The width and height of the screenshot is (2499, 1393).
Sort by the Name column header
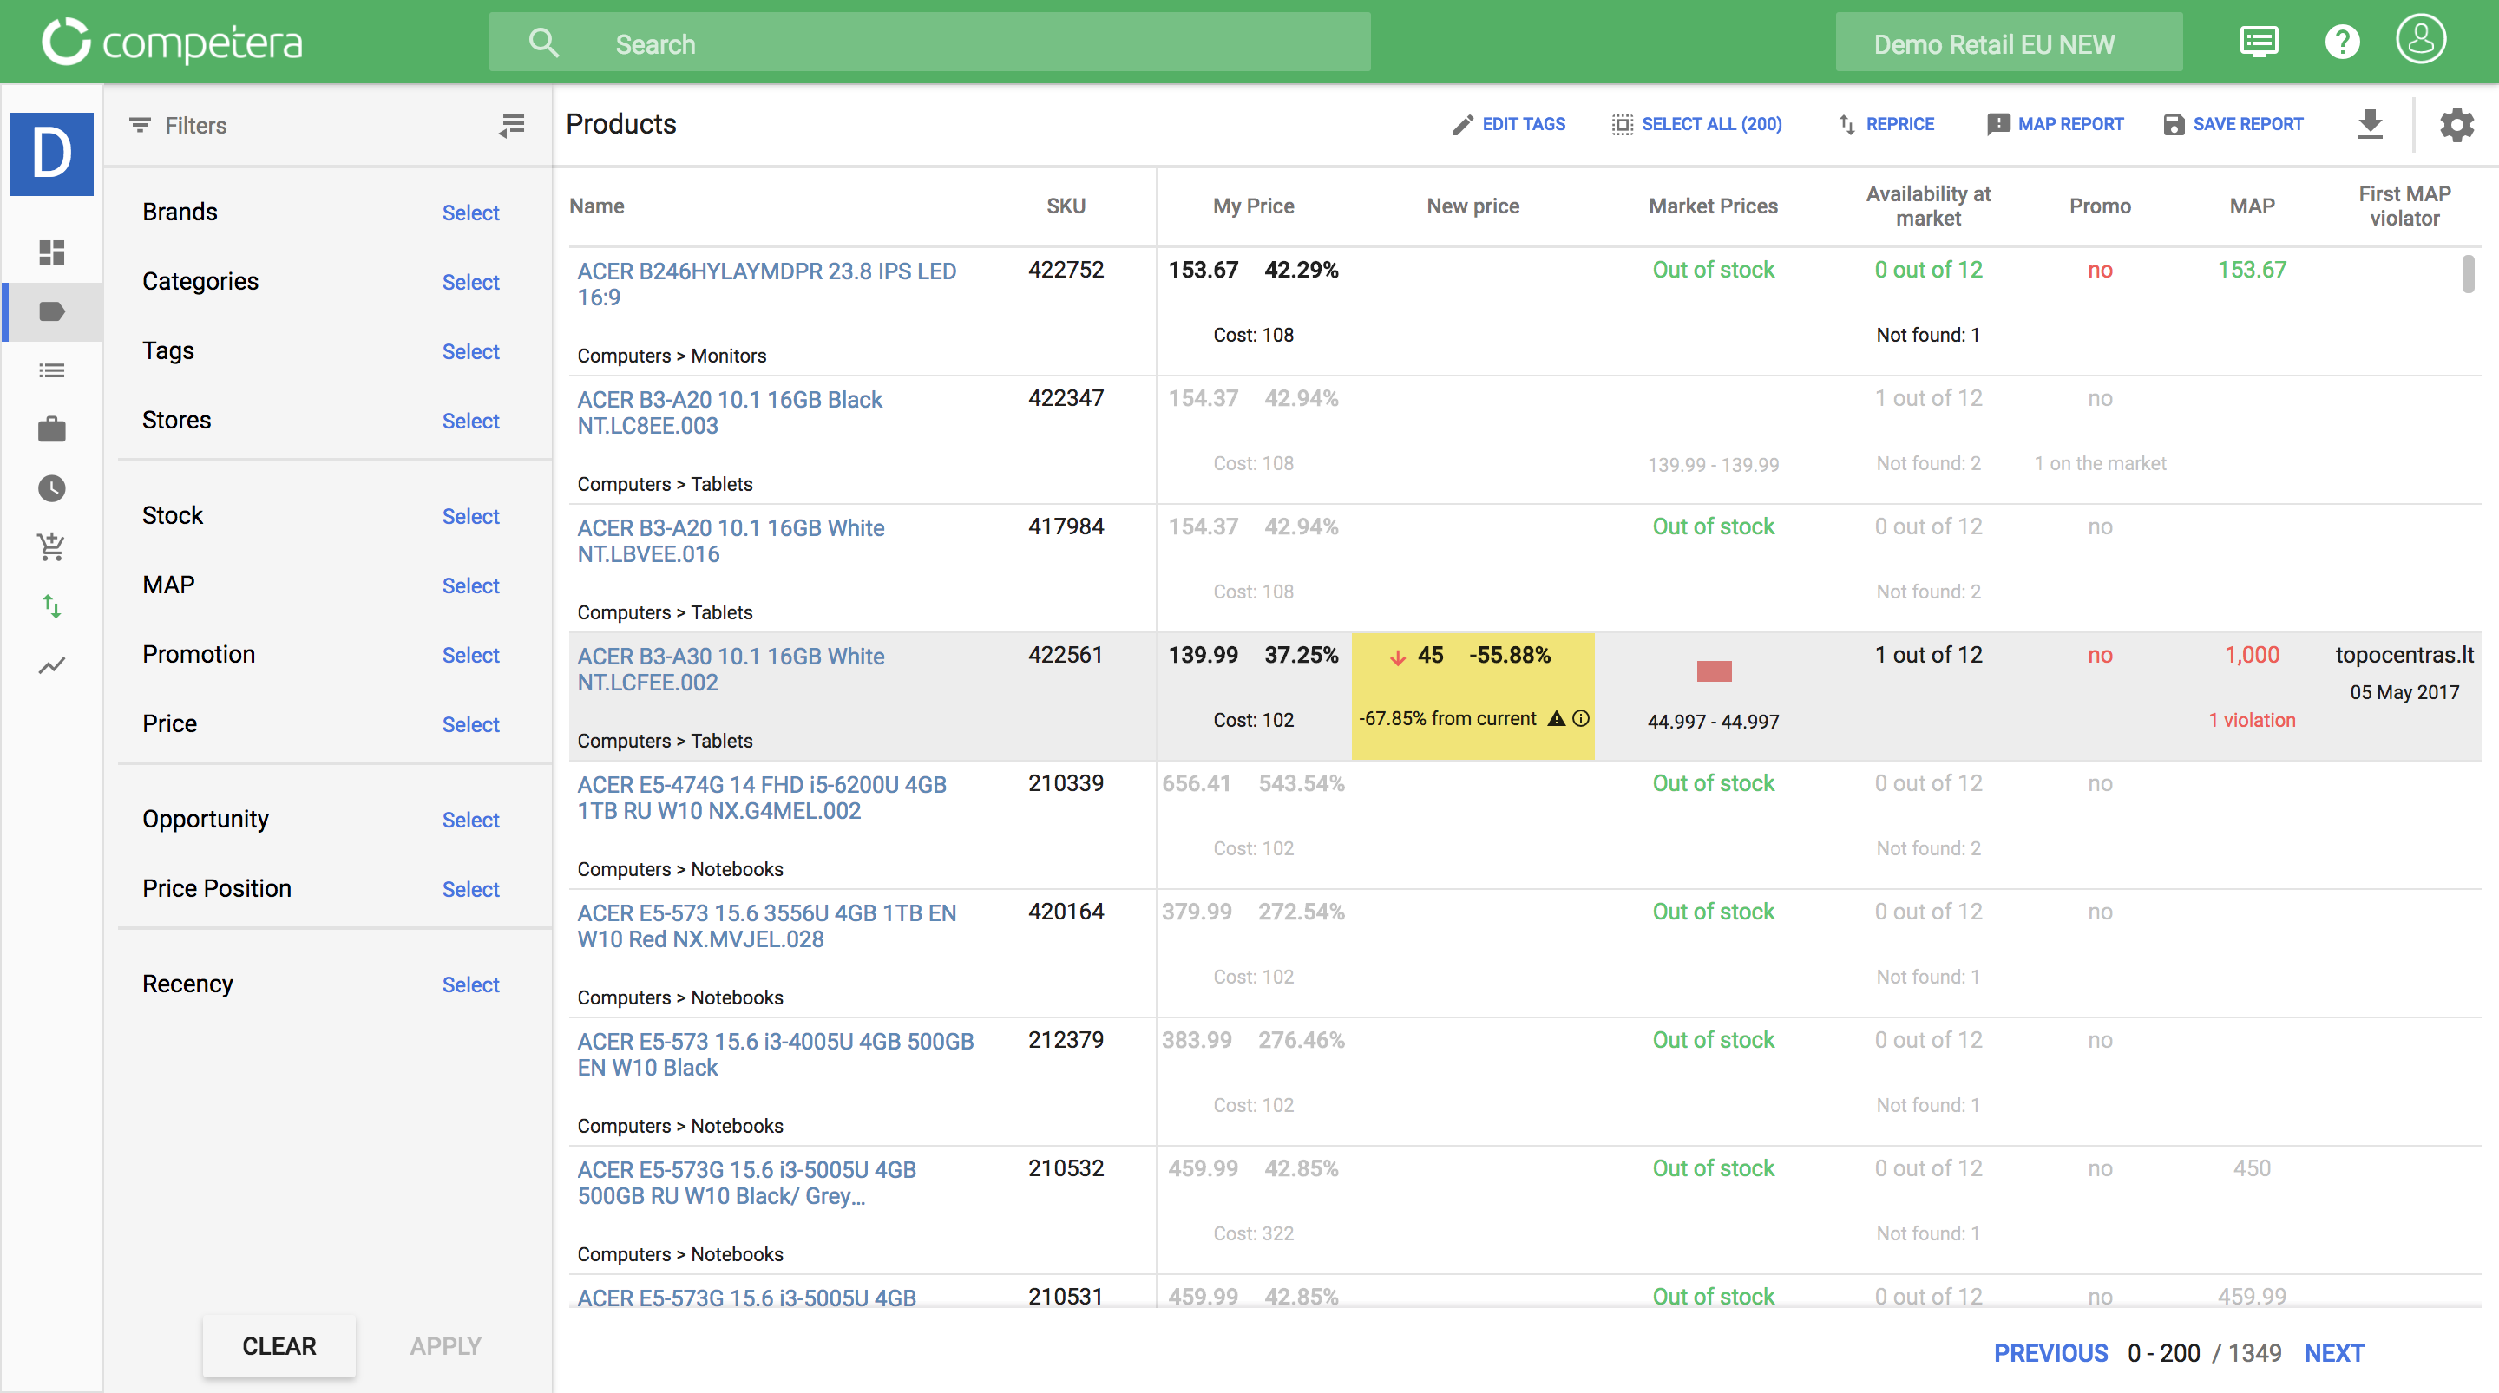pyautogui.click(x=597, y=206)
